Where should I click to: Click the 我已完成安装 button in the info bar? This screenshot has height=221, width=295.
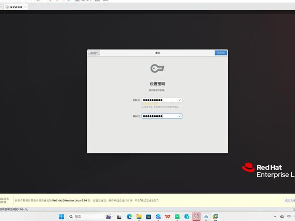point(289,200)
